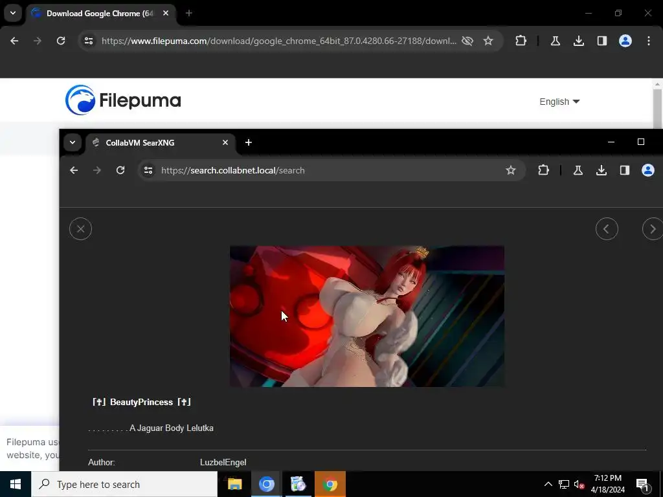Open the profile avatar in Filepuma window
The height and width of the screenshot is (497, 663).
[625, 41]
